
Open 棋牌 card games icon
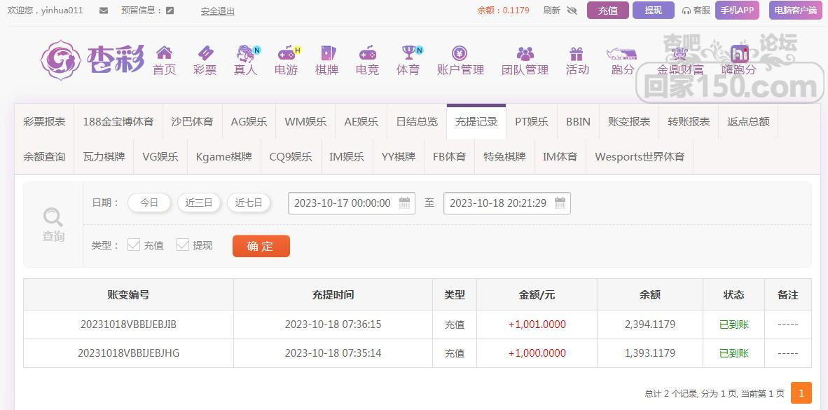tap(327, 53)
